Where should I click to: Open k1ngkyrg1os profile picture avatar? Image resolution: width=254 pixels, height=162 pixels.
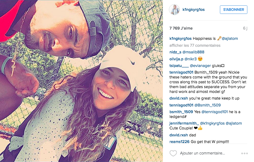click(174, 10)
